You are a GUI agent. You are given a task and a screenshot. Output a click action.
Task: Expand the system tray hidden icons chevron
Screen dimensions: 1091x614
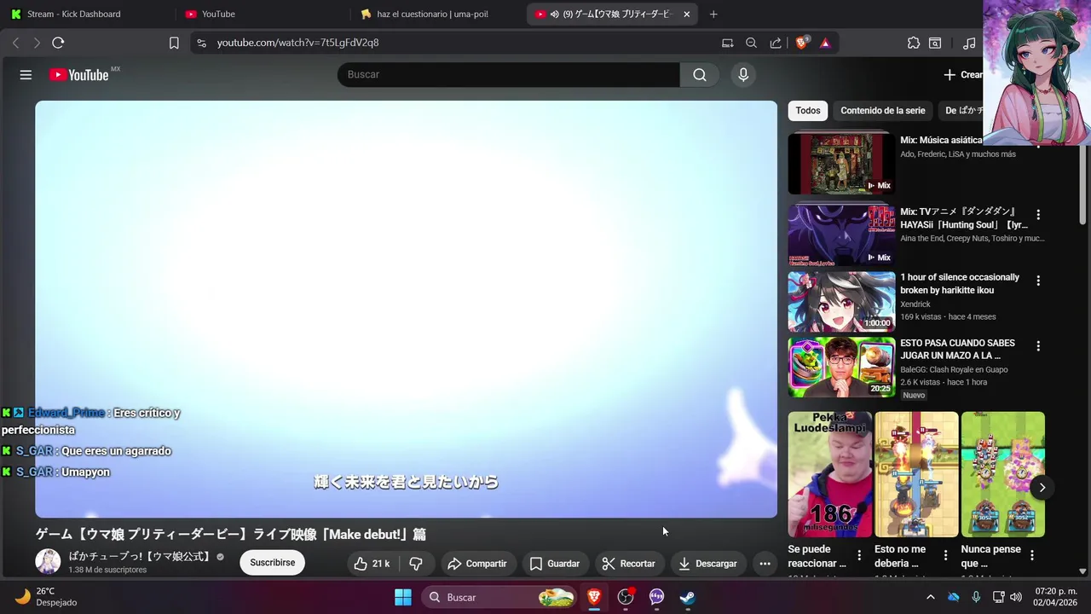(930, 597)
